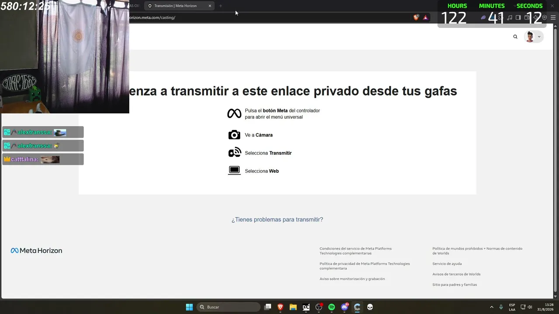
Task: Open the DC app on the taskbar
Action: [x=306, y=307]
